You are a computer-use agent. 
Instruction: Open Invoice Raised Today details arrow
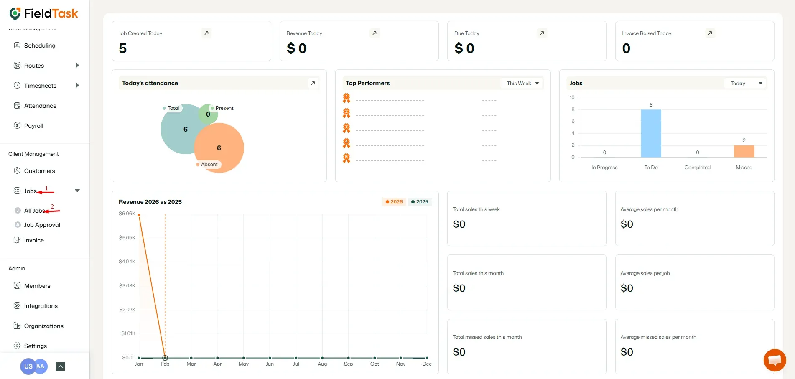[710, 33]
